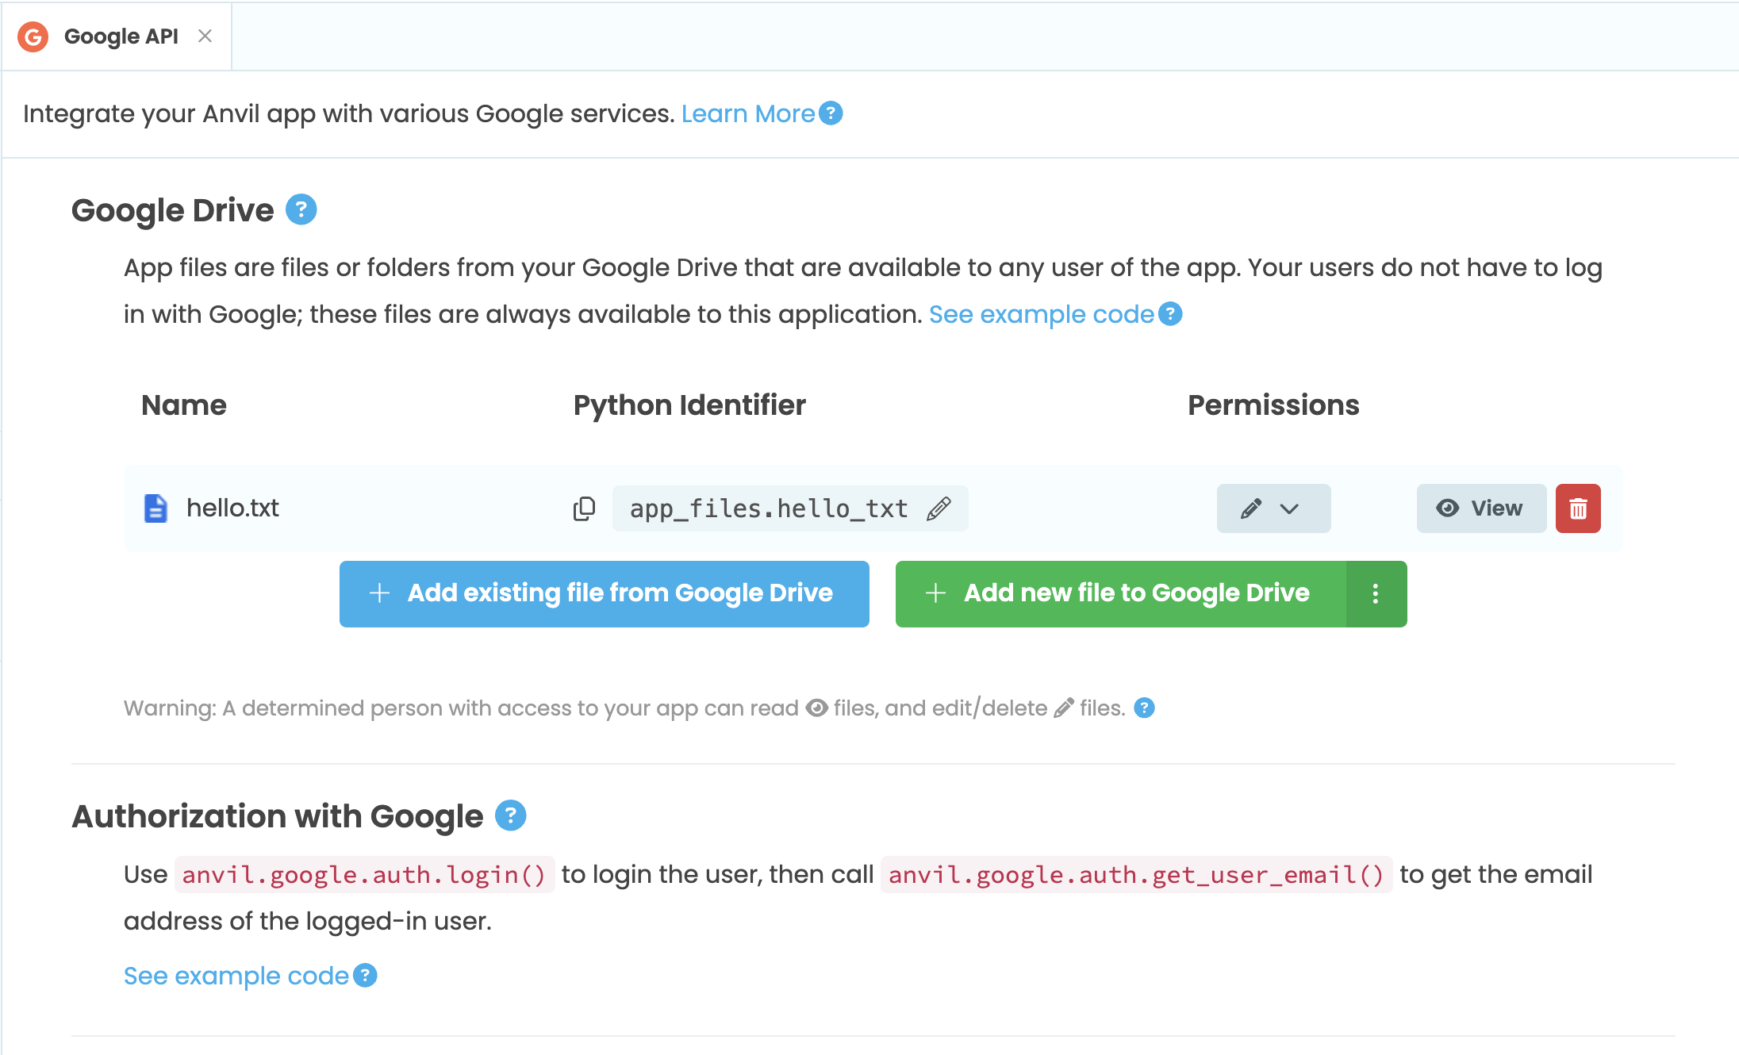
Task: Close the Google API tab
Action: (x=205, y=36)
